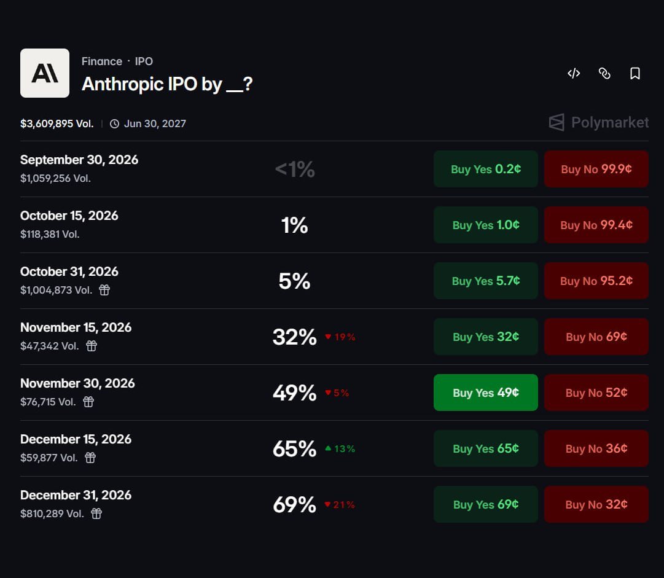Screen dimensions: 664x578
Task: Click the embed code icon
Action: [x=574, y=73]
